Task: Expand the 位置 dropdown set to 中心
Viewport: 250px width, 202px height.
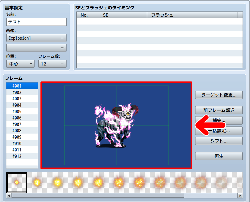Action: pyautogui.click(x=20, y=64)
